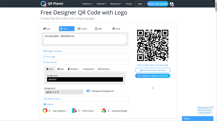Expand the Custom Frames section

(85, 99)
